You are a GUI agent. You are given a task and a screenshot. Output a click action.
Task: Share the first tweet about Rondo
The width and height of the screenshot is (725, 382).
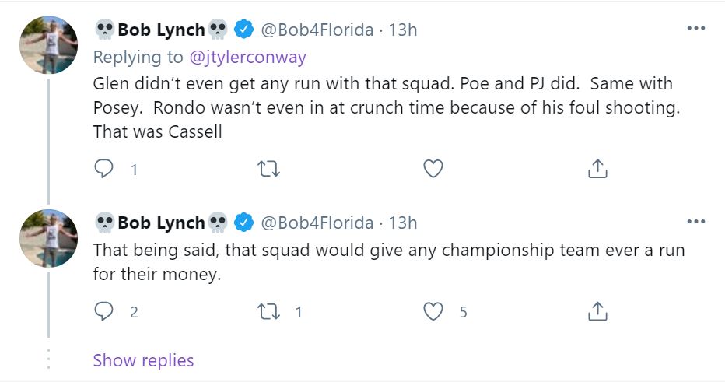click(x=597, y=168)
